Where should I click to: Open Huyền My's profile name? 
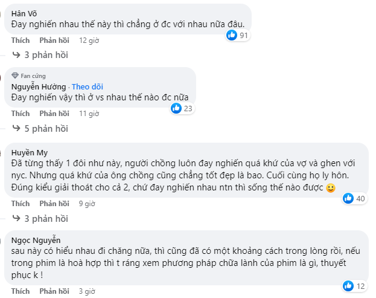[30, 152]
